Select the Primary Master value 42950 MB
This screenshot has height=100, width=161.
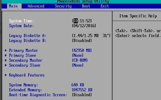(x=82, y=50)
